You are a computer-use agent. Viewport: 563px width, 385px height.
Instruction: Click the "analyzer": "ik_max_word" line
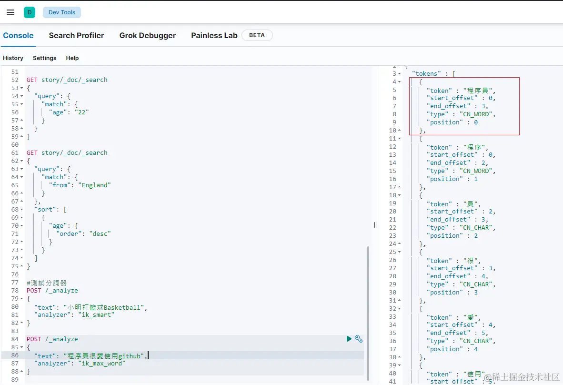pos(80,364)
